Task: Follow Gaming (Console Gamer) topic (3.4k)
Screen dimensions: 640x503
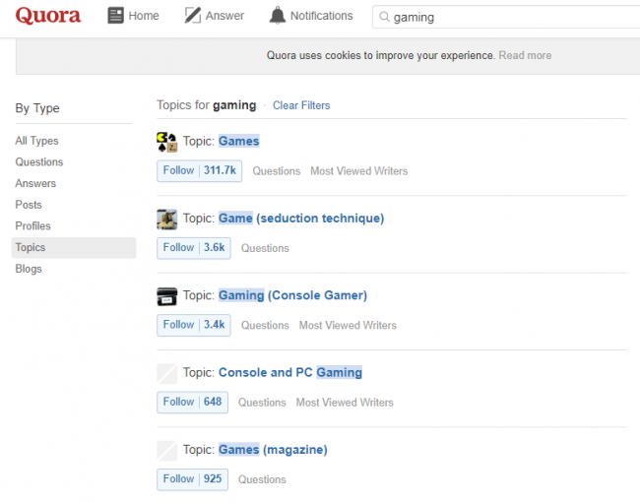Action: 193,325
